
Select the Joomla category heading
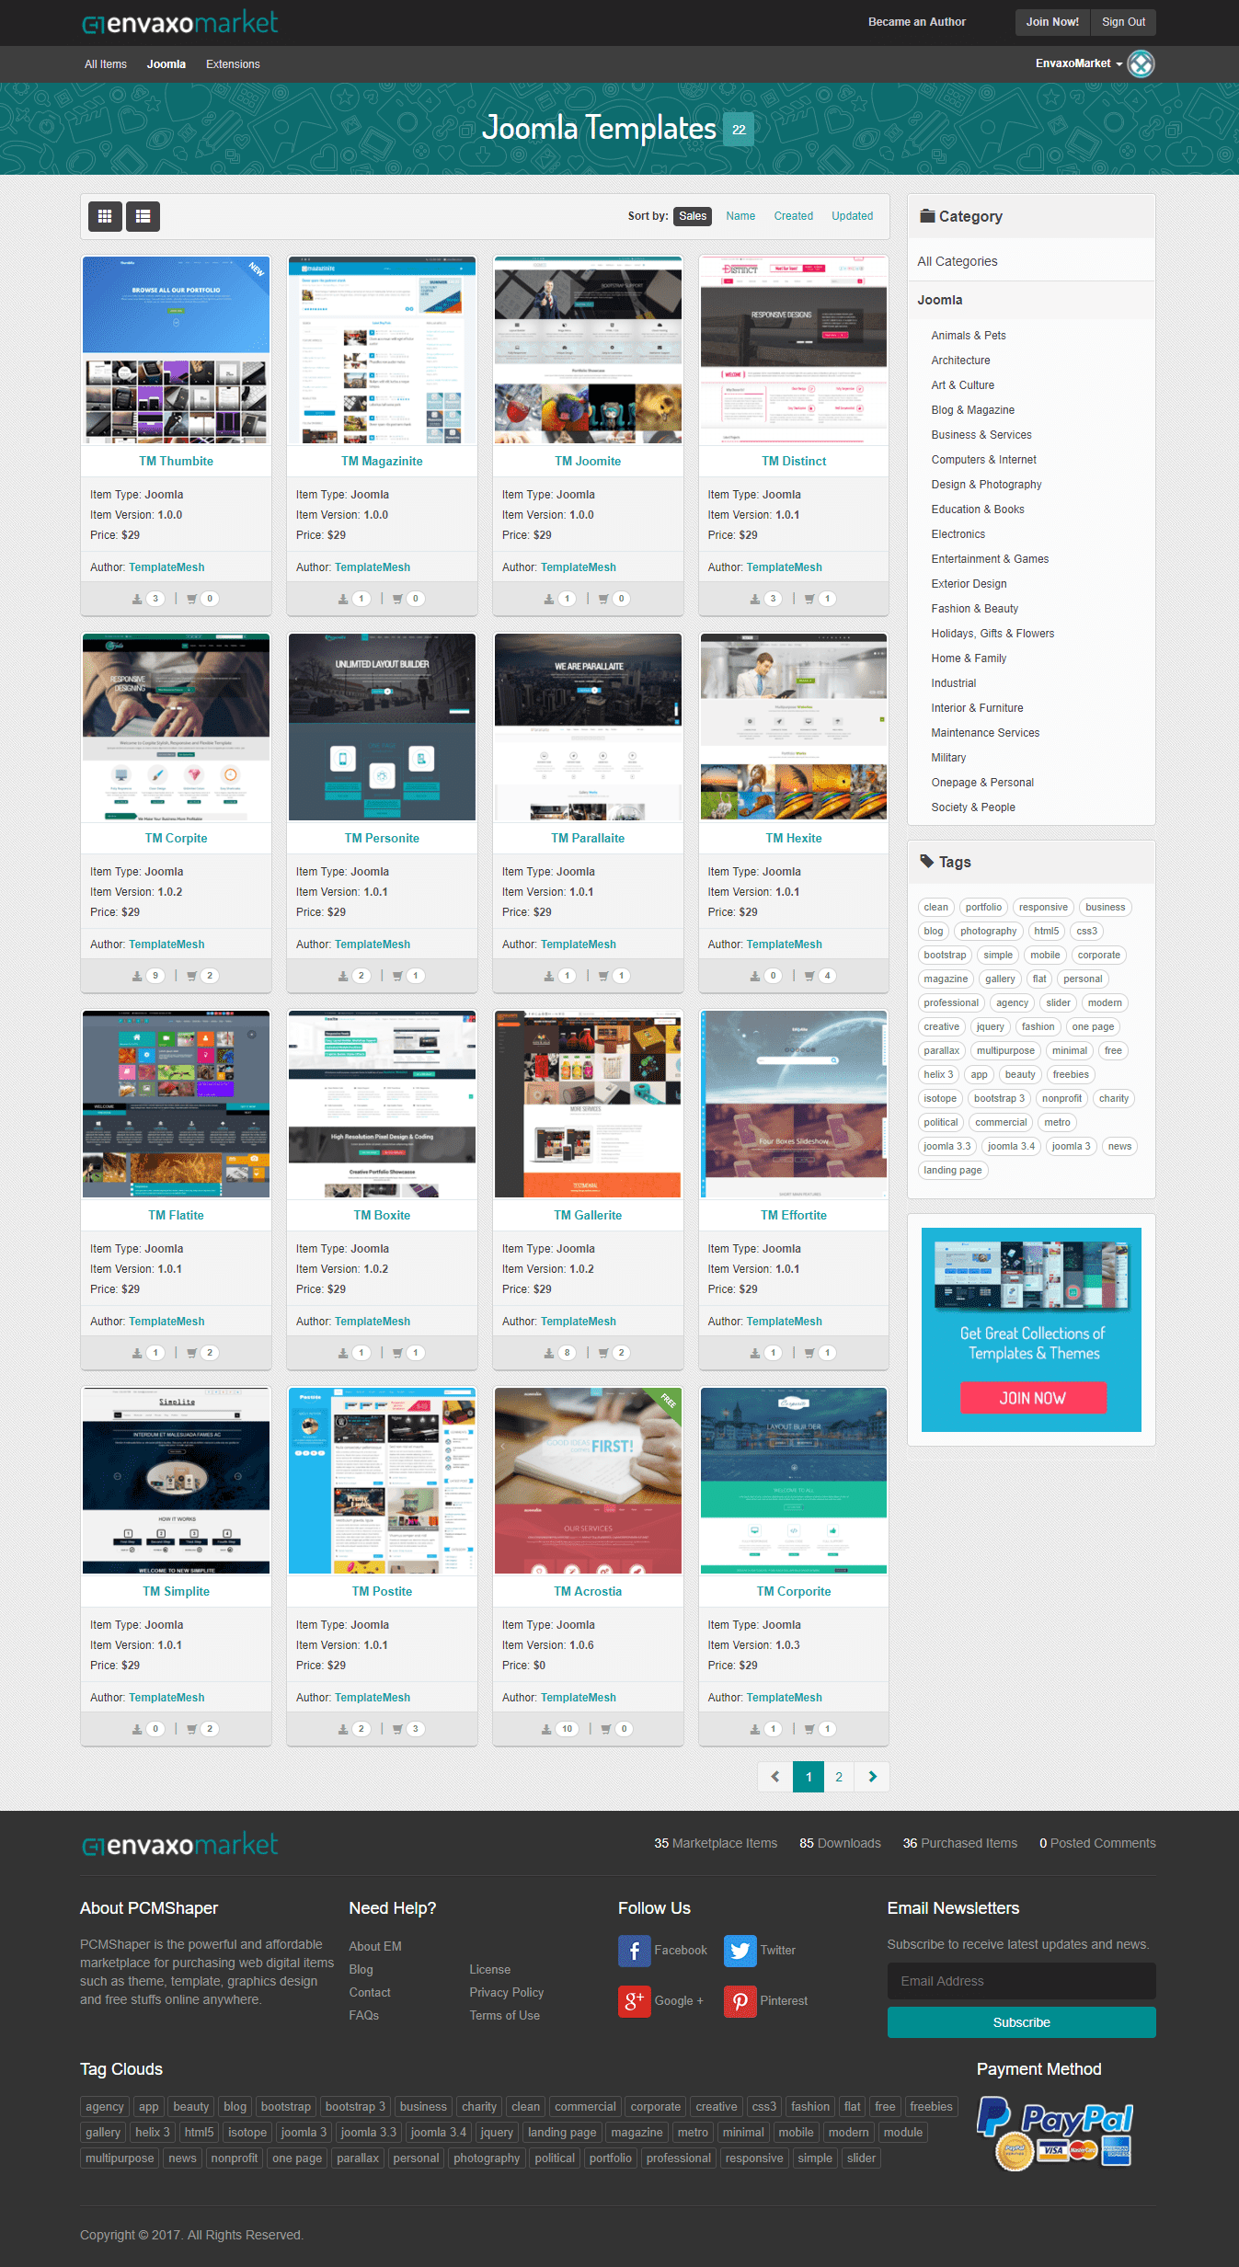click(x=940, y=300)
